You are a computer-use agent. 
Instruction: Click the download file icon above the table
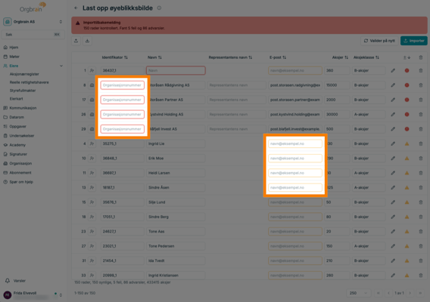[x=87, y=41]
